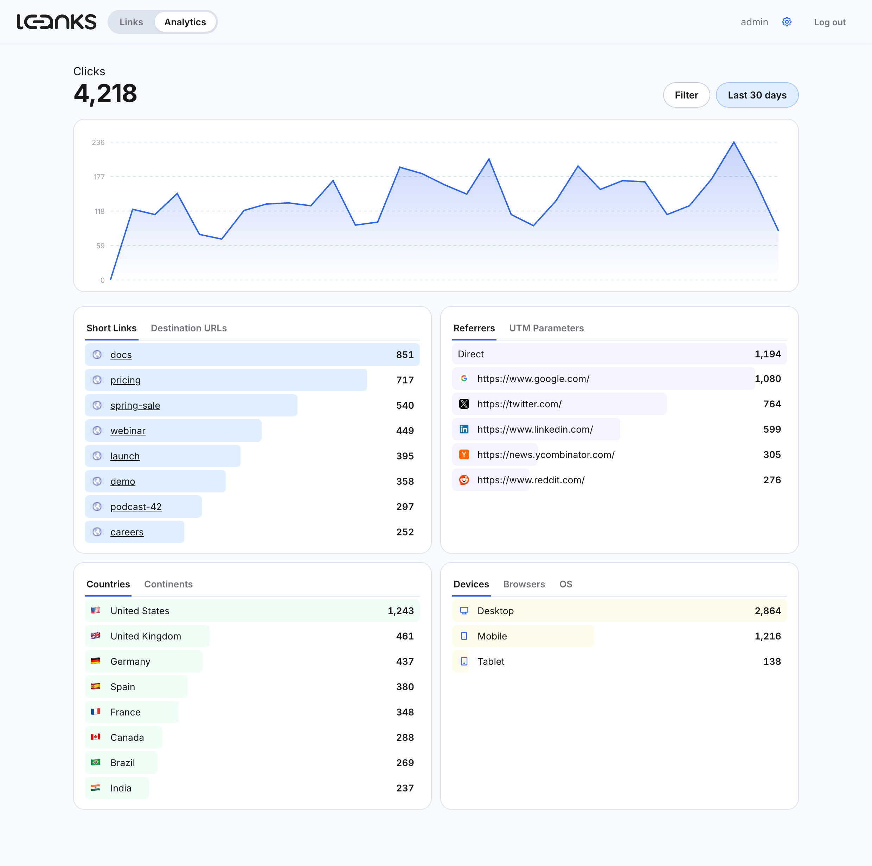Click the United States flag icon
Image resolution: width=872 pixels, height=866 pixels.
96,610
